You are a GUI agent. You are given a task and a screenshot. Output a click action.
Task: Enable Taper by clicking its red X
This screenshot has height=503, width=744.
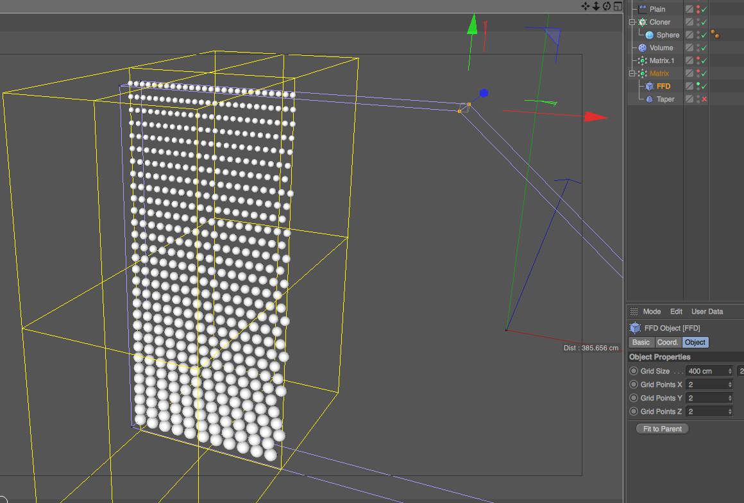click(704, 99)
